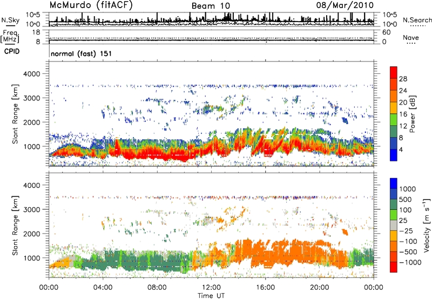432x299 pixels.
Task: Click the power panel Slant Range [km] label
Action: (15, 114)
